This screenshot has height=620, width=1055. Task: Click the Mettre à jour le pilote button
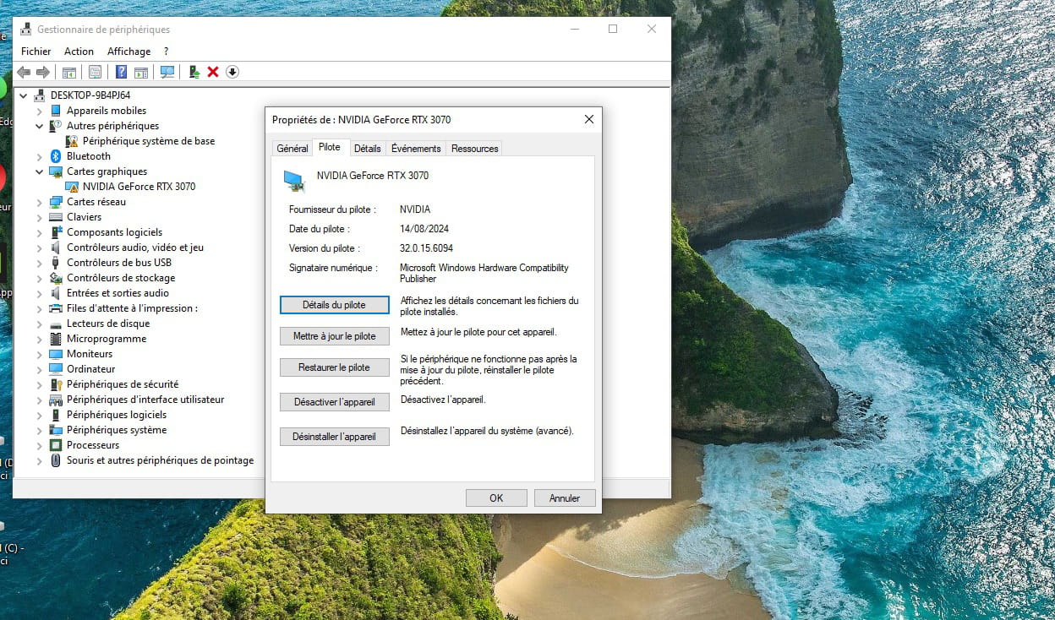pos(335,336)
